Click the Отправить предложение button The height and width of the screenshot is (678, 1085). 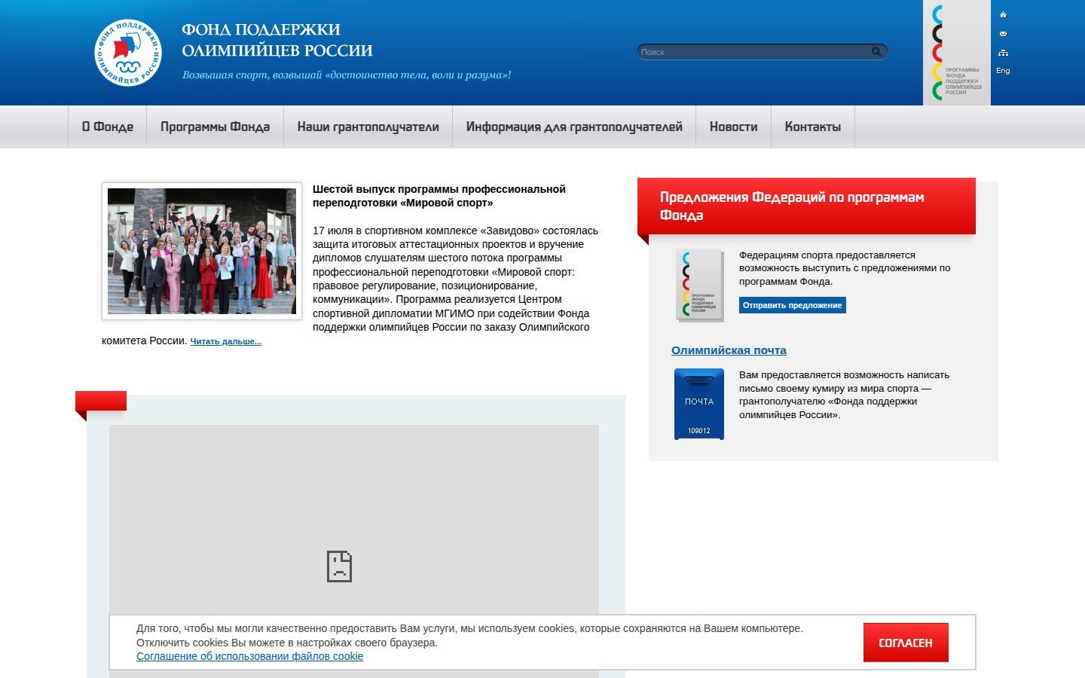click(792, 305)
